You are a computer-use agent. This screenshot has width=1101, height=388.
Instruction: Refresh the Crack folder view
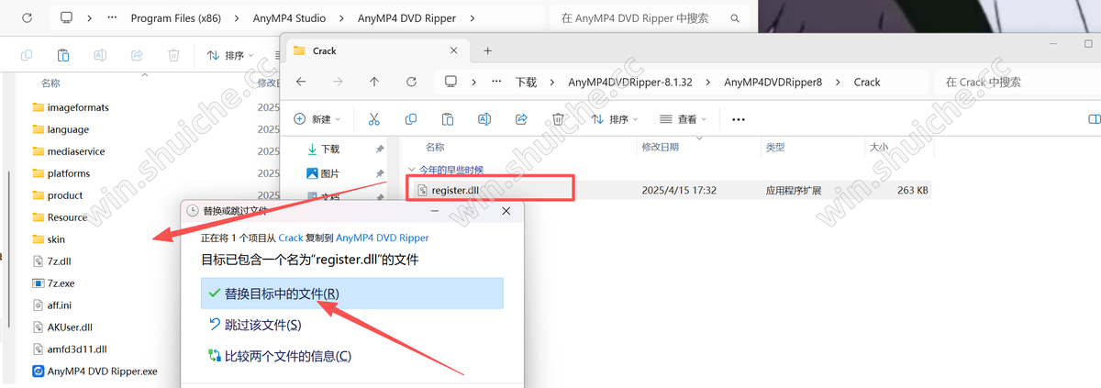[411, 82]
